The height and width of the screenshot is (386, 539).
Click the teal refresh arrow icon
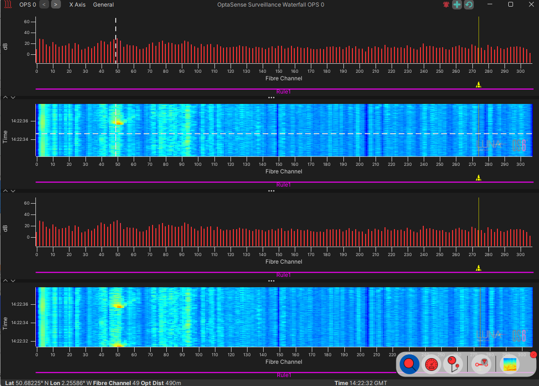[x=469, y=5]
